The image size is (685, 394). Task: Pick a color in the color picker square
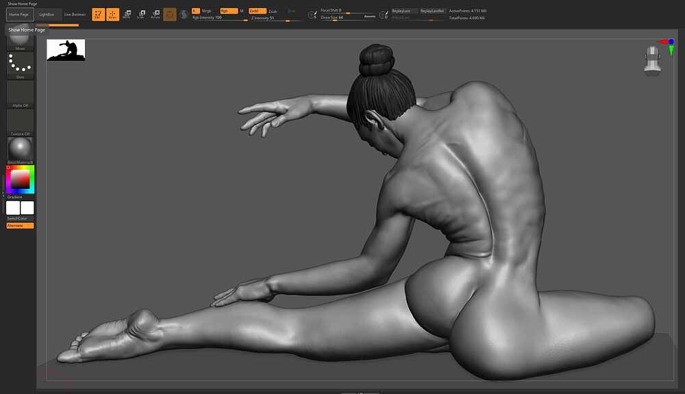pyautogui.click(x=20, y=179)
